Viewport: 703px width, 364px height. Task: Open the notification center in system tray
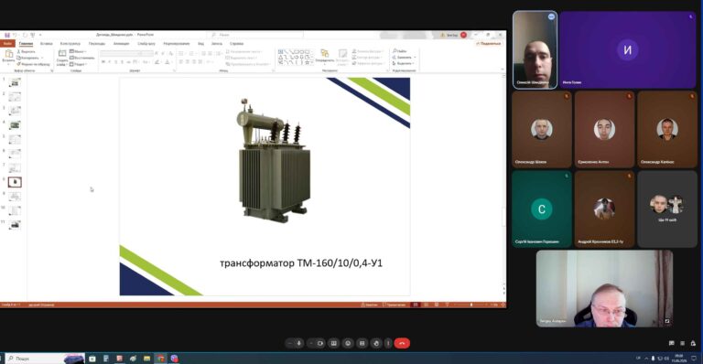point(694,359)
